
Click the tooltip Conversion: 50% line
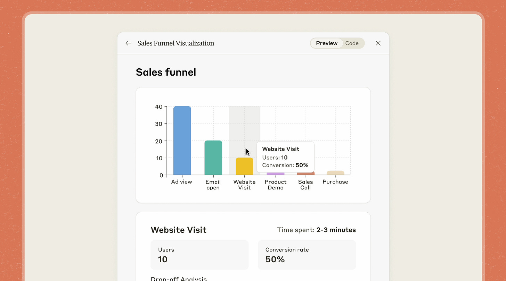(285, 165)
